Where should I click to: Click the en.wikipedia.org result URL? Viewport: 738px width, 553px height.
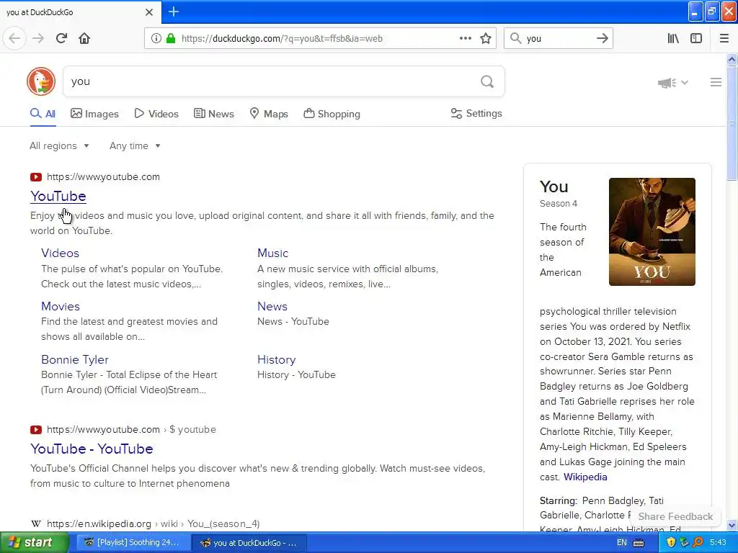pos(154,524)
